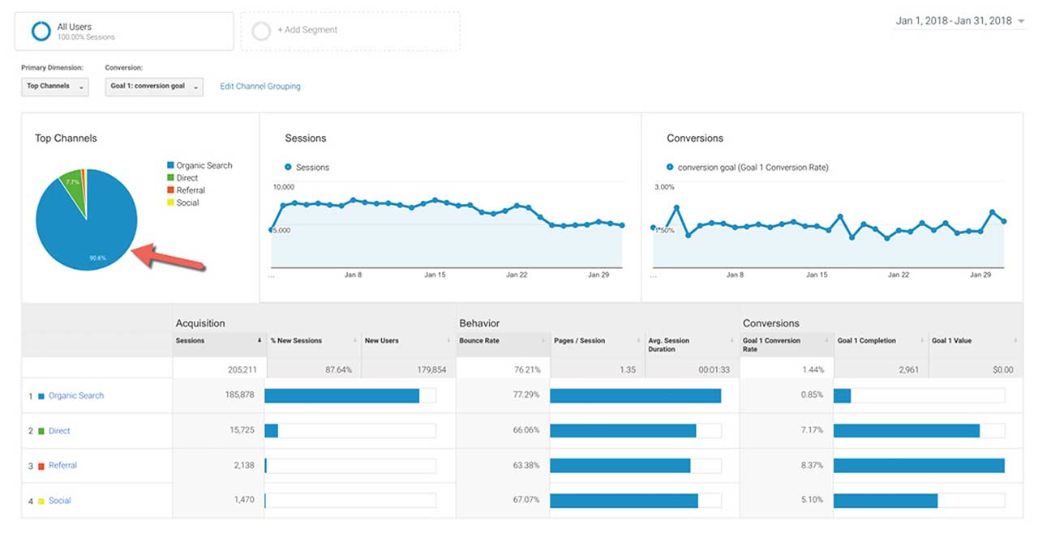Expand the date range picker
The image size is (1038, 533).
pyautogui.click(x=960, y=21)
